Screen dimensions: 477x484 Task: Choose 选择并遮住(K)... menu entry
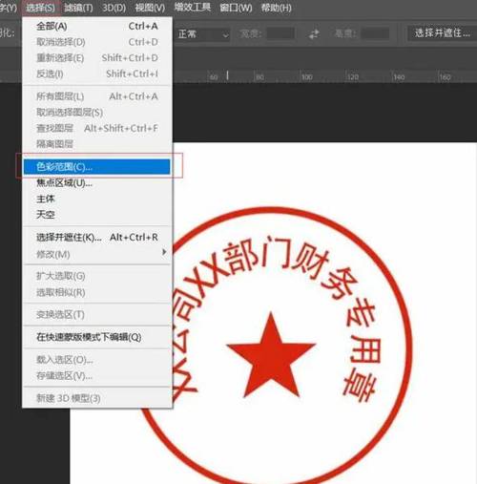(x=97, y=238)
